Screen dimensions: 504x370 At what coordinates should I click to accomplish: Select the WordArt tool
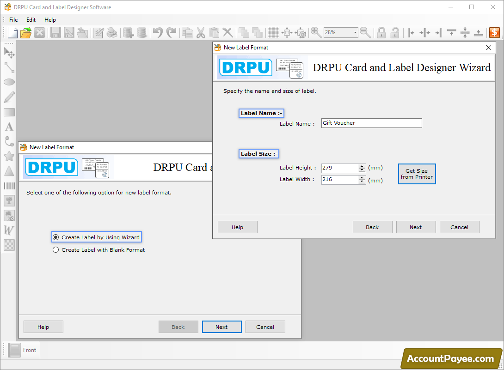(9, 230)
